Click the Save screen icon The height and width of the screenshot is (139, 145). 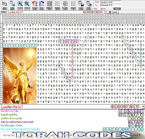point(81,4)
